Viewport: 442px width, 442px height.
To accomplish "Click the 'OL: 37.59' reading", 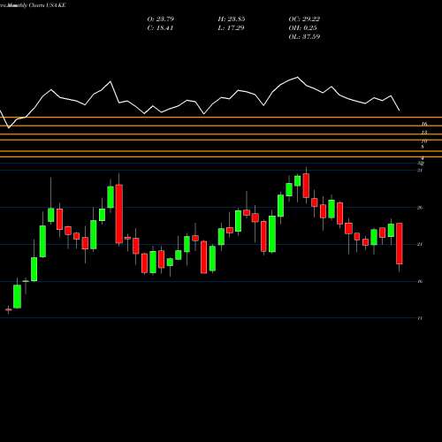I will tap(304, 37).
